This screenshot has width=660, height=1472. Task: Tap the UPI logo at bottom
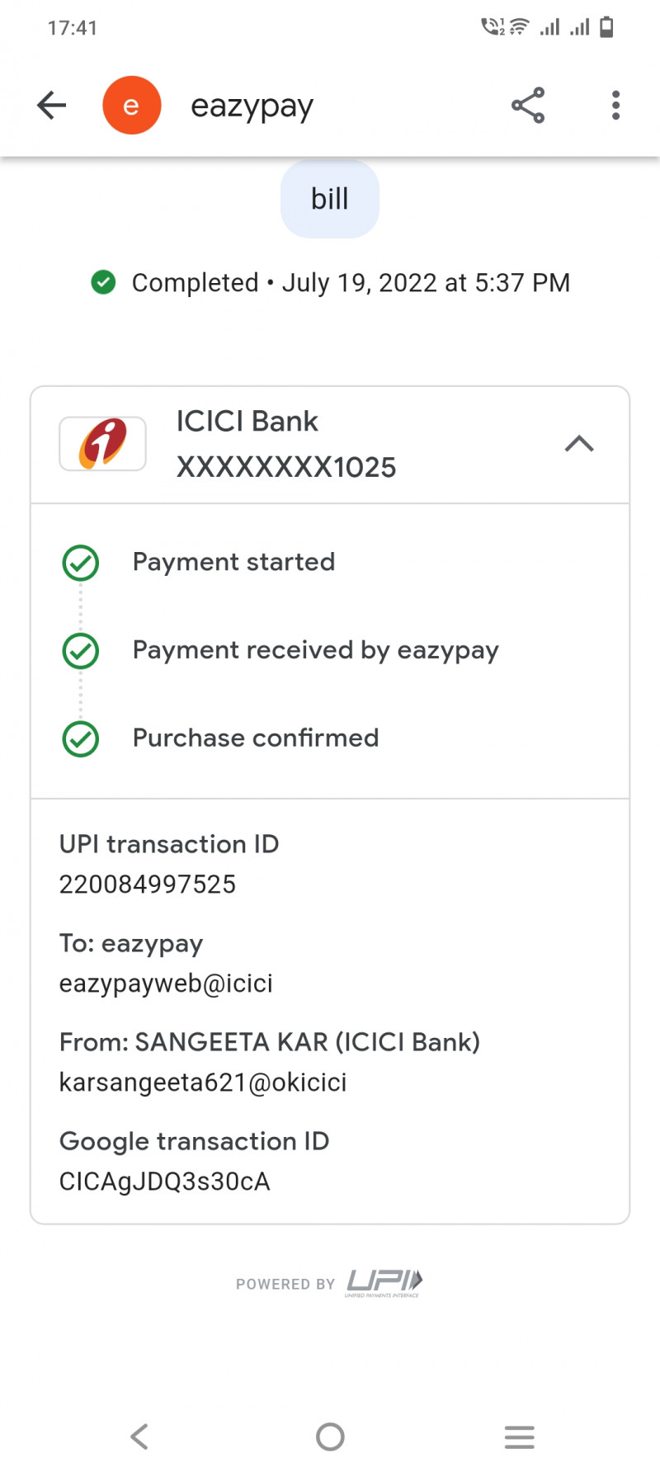coord(384,1282)
